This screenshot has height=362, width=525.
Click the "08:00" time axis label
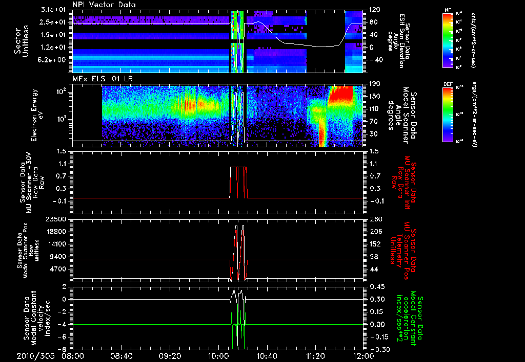pyautogui.click(x=72, y=356)
